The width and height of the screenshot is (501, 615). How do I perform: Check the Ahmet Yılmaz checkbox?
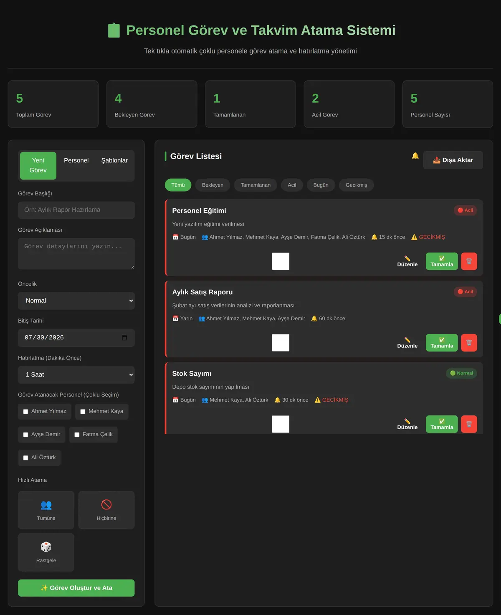pos(25,412)
